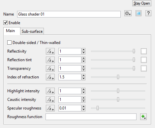
Task: Click the Reflection tint color swatch
Action: coord(144,60)
